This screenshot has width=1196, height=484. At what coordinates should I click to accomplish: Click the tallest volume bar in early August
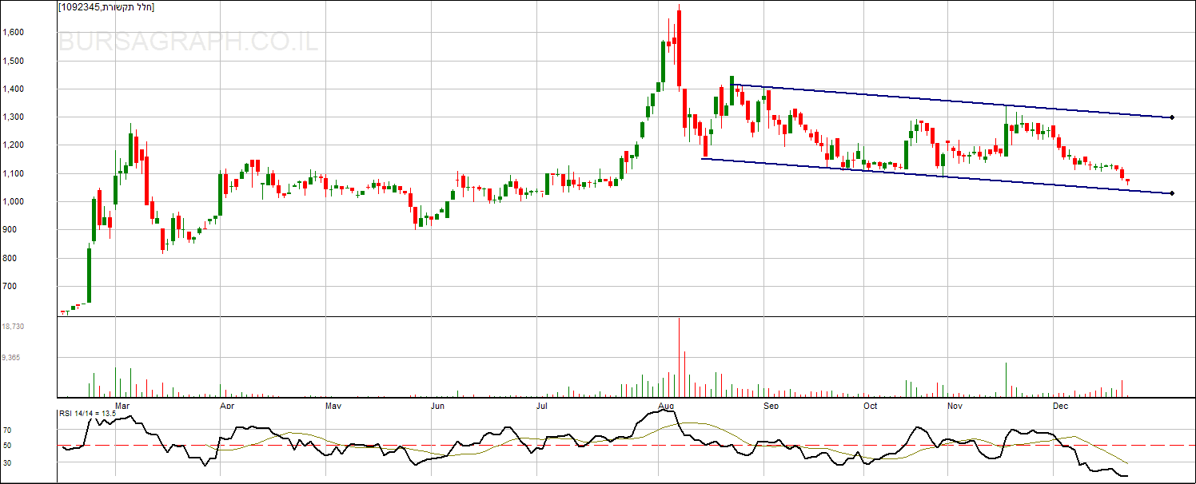679,358
